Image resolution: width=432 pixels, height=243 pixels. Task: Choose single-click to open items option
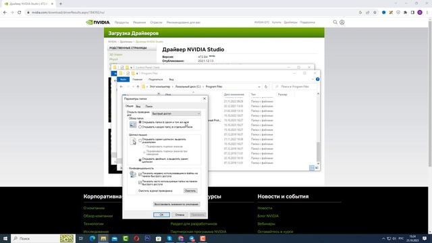point(140,140)
